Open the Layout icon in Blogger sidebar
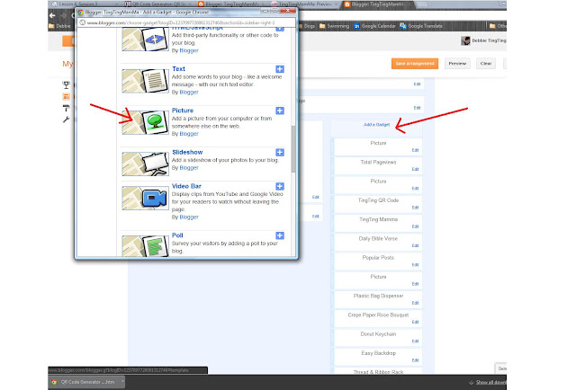 click(x=66, y=97)
